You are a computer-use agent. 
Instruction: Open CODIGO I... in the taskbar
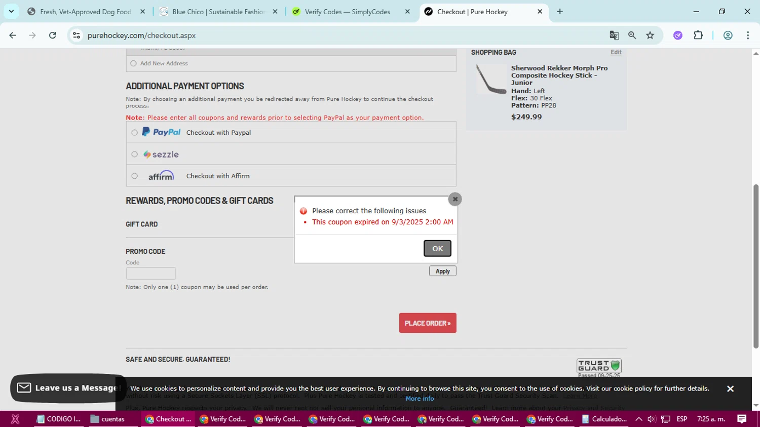(x=59, y=419)
